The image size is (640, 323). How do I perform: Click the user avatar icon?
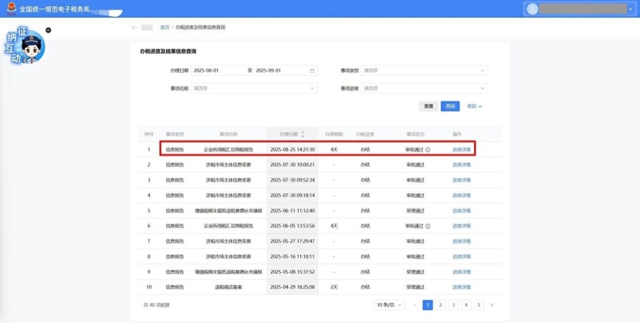533,9
